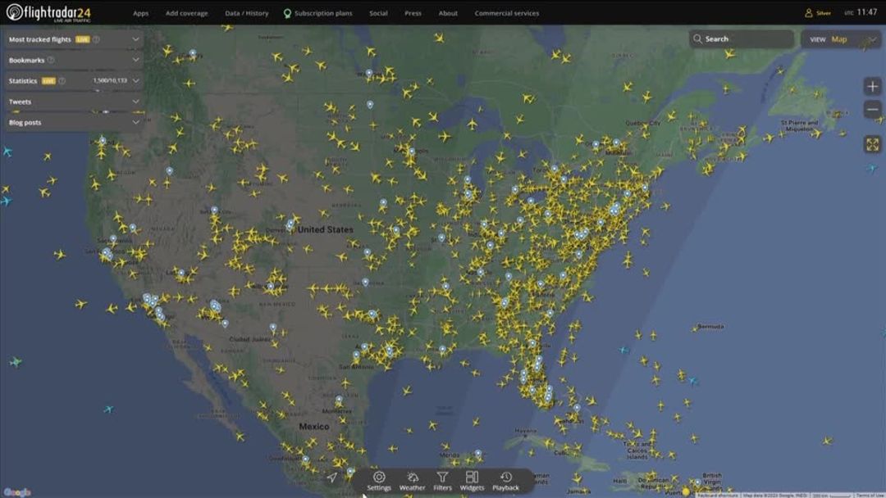Open Weather options
The height and width of the screenshot is (498, 886).
(x=412, y=481)
